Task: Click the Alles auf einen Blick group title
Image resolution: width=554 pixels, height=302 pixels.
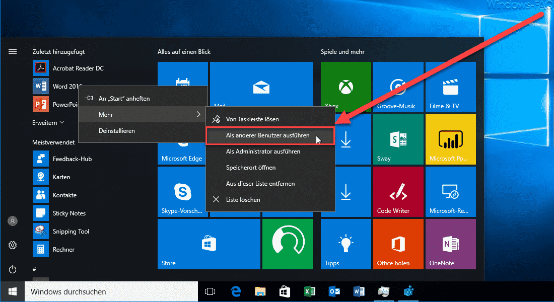Action: point(184,51)
